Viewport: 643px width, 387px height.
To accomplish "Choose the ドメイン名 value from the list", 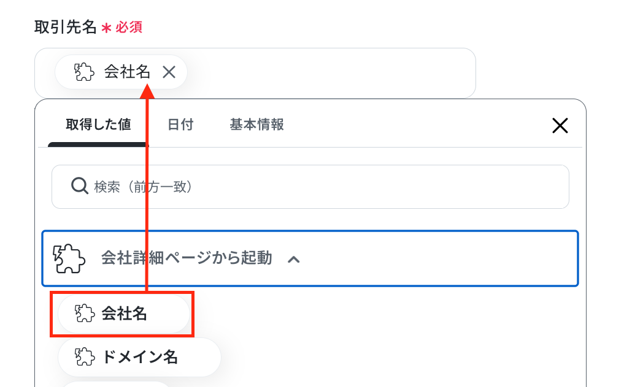I will (139, 357).
